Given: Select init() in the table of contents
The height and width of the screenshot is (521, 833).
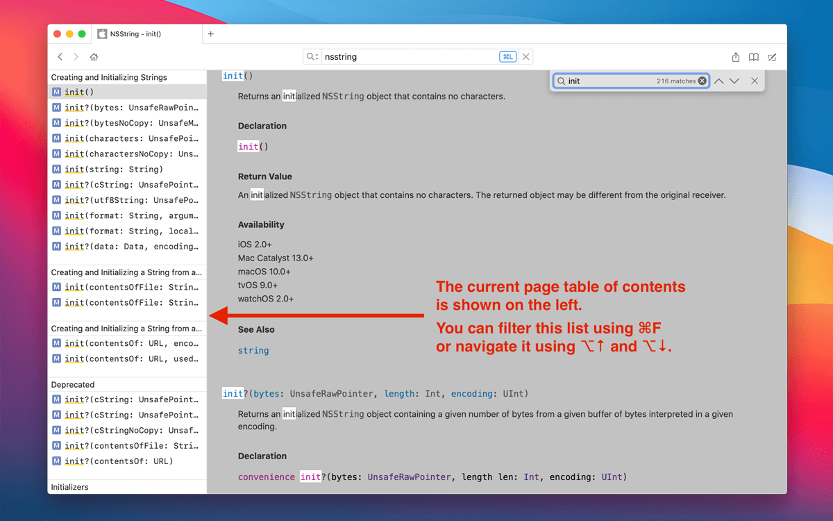Looking at the screenshot, I should [x=127, y=92].
